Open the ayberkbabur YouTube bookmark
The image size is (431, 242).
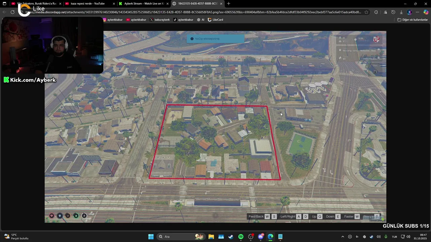point(136,20)
